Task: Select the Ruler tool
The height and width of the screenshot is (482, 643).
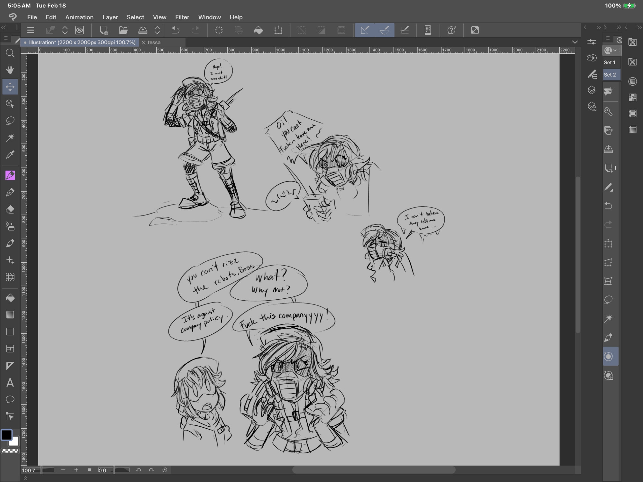Action: (10, 366)
